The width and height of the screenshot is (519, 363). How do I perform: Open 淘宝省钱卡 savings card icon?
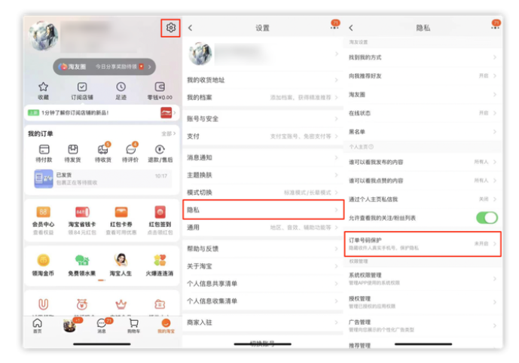click(x=82, y=212)
